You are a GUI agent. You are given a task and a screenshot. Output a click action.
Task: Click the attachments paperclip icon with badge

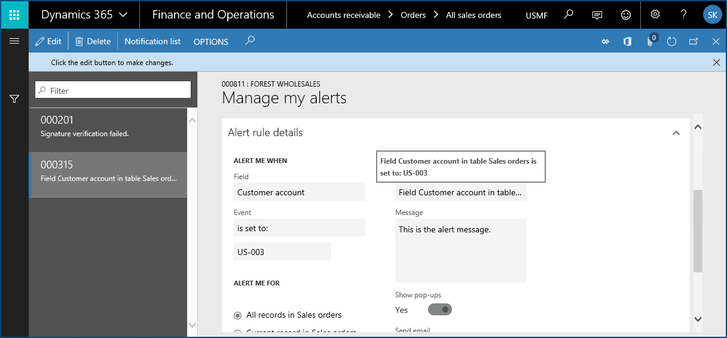(651, 41)
